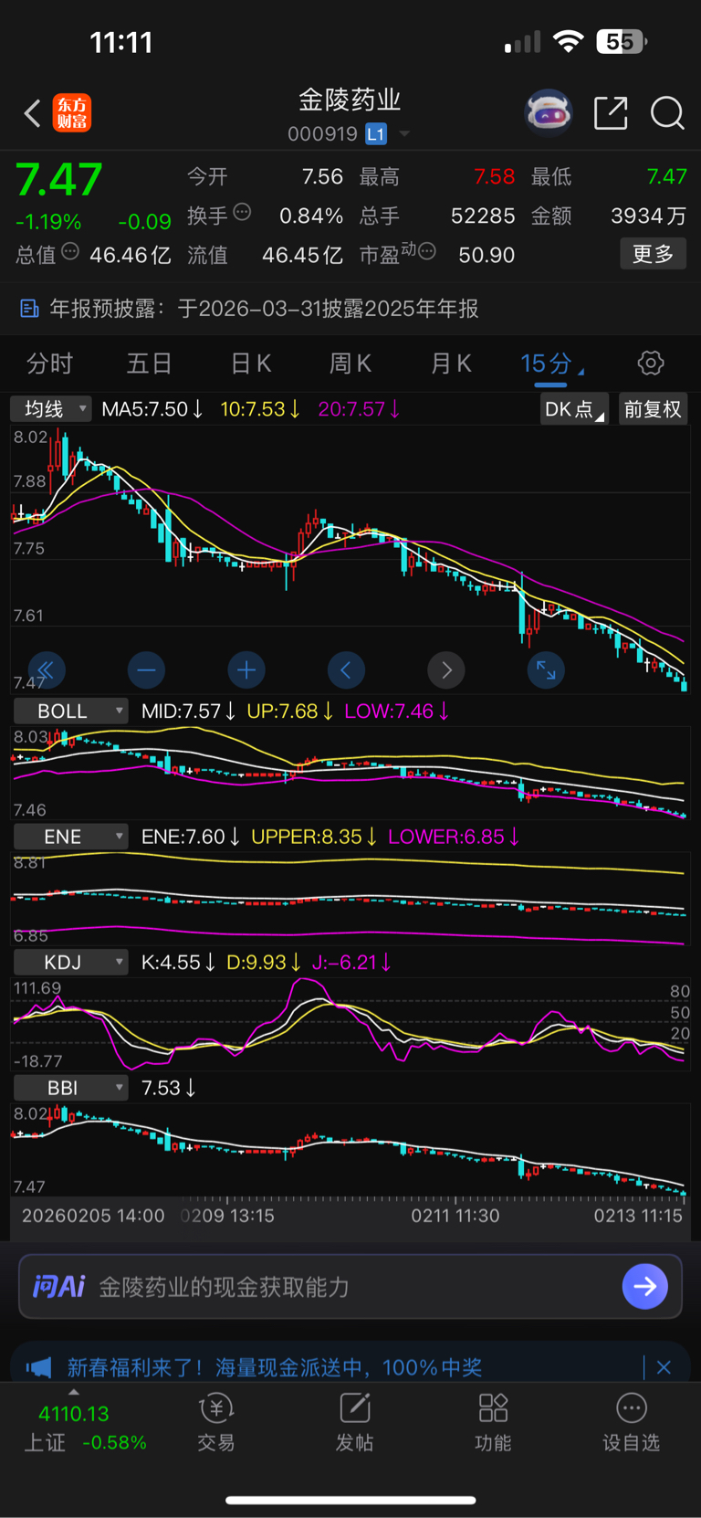
Task: Open the AI robot assistant avatar
Action: point(549,113)
